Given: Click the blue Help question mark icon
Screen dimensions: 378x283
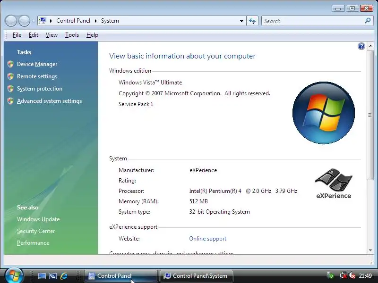Looking at the screenshot, I should tap(361, 46).
